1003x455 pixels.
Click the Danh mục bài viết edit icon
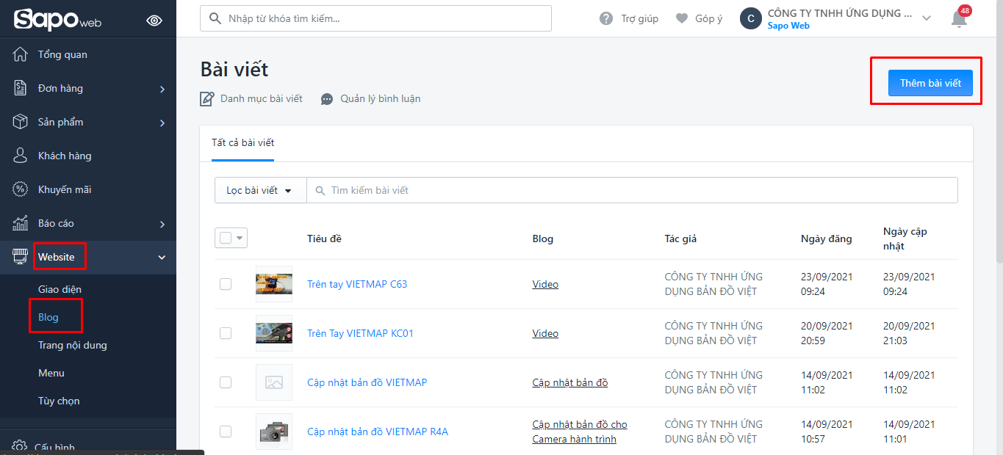click(x=207, y=98)
